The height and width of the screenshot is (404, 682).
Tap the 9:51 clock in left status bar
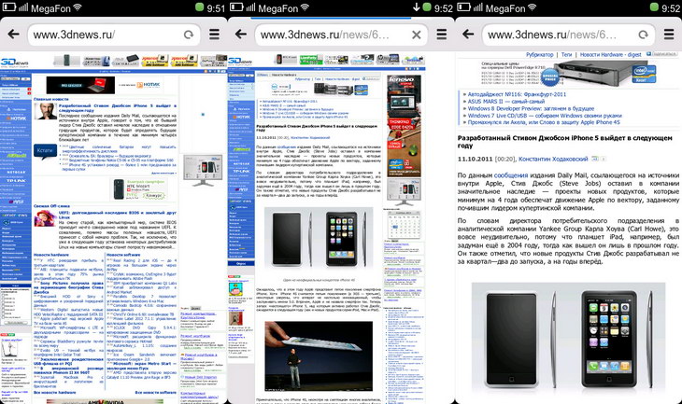click(x=216, y=7)
